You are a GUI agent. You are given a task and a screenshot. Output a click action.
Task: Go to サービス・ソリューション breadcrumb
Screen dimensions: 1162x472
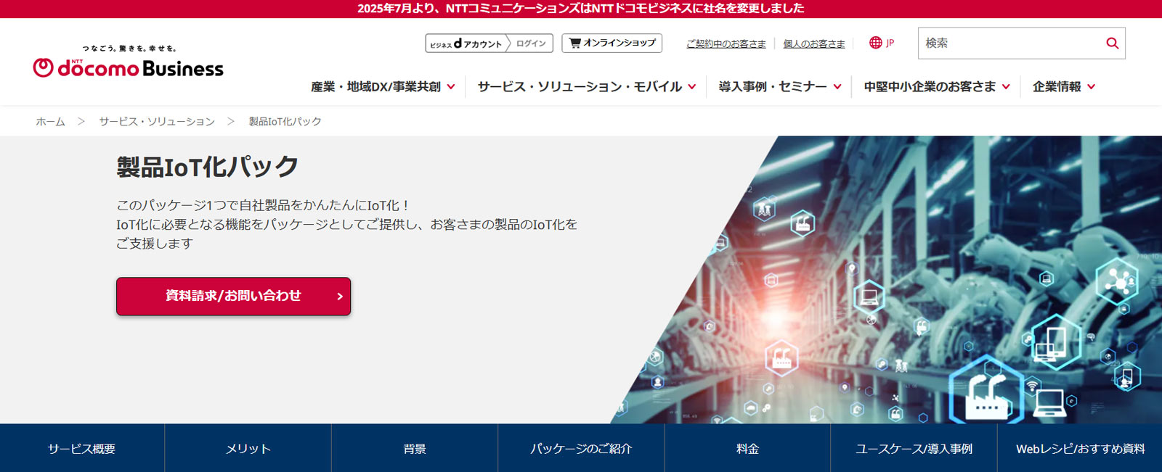(157, 122)
